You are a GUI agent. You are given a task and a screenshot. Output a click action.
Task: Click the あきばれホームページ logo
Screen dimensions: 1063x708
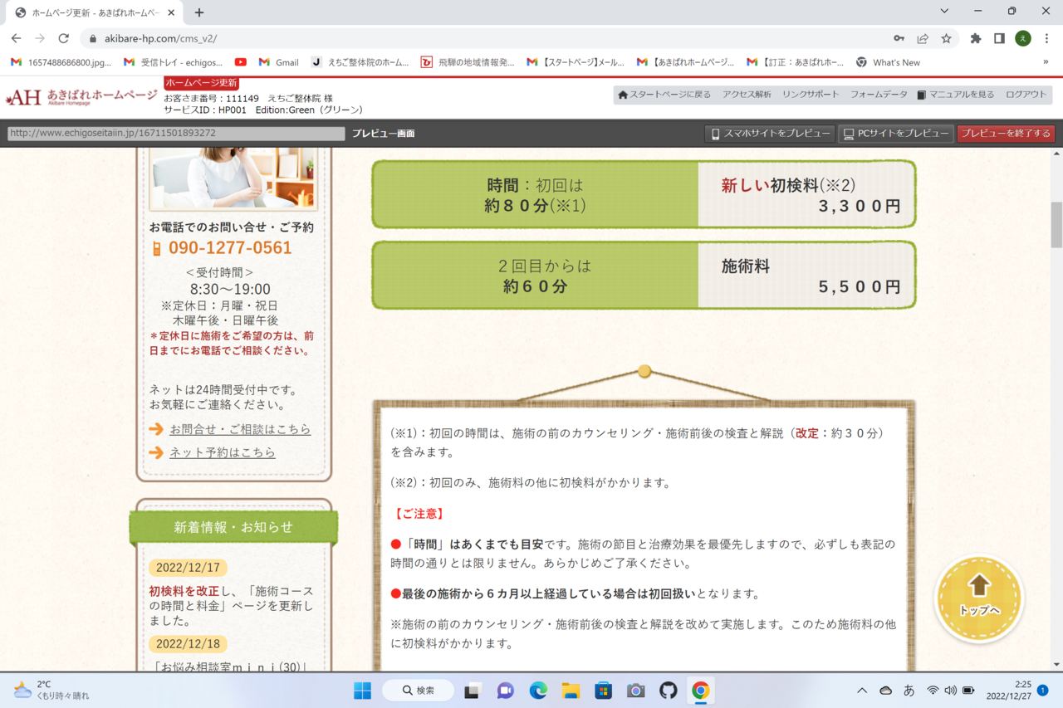[81, 99]
